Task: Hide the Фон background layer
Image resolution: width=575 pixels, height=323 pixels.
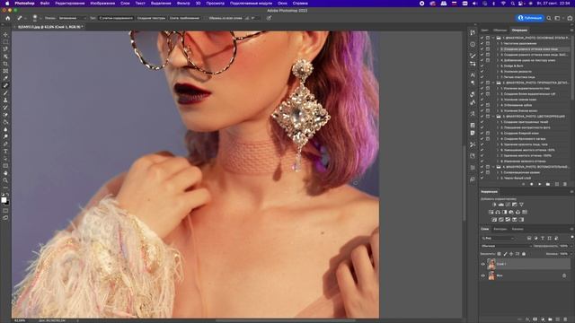Action: point(483,275)
